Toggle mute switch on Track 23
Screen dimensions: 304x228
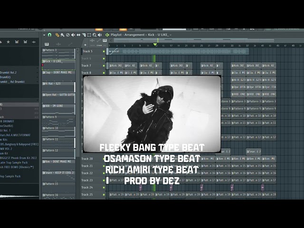104,180
